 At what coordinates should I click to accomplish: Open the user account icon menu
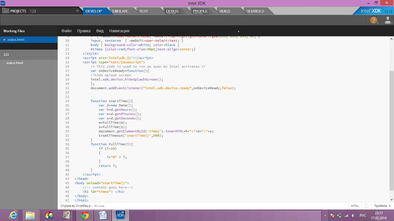(388, 20)
